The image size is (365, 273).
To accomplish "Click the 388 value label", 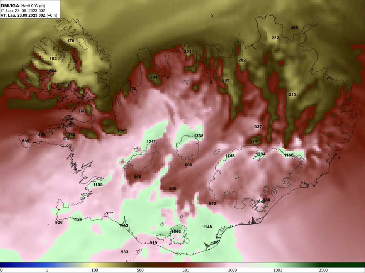I will [x=72, y=135].
